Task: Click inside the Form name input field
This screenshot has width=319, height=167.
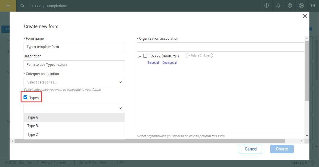Action: (x=74, y=47)
